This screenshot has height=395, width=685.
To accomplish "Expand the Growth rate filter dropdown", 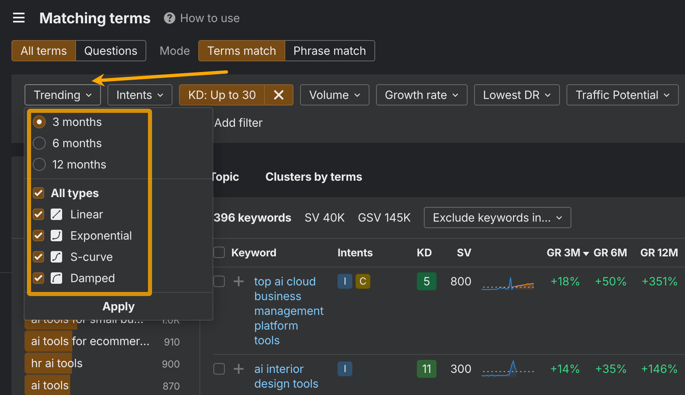I will [x=421, y=95].
